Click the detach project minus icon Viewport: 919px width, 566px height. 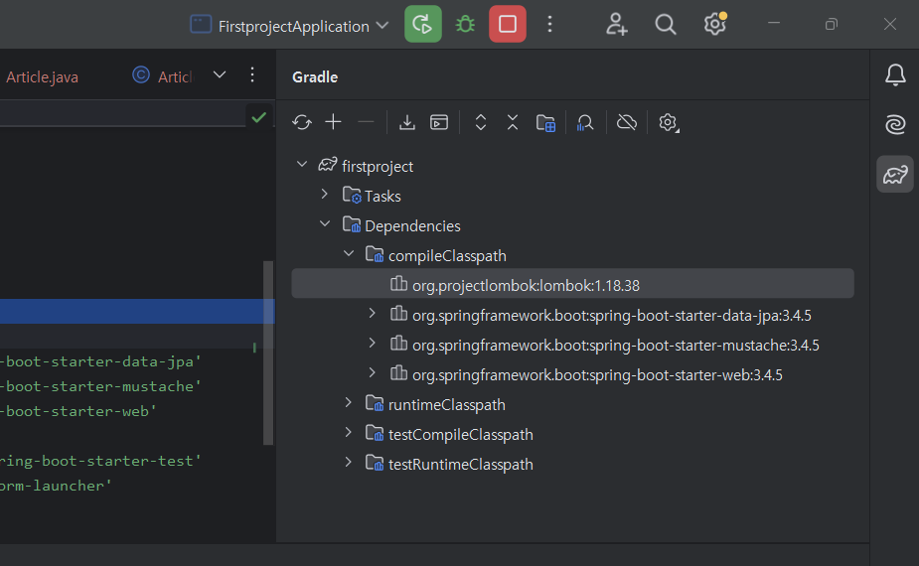point(366,122)
